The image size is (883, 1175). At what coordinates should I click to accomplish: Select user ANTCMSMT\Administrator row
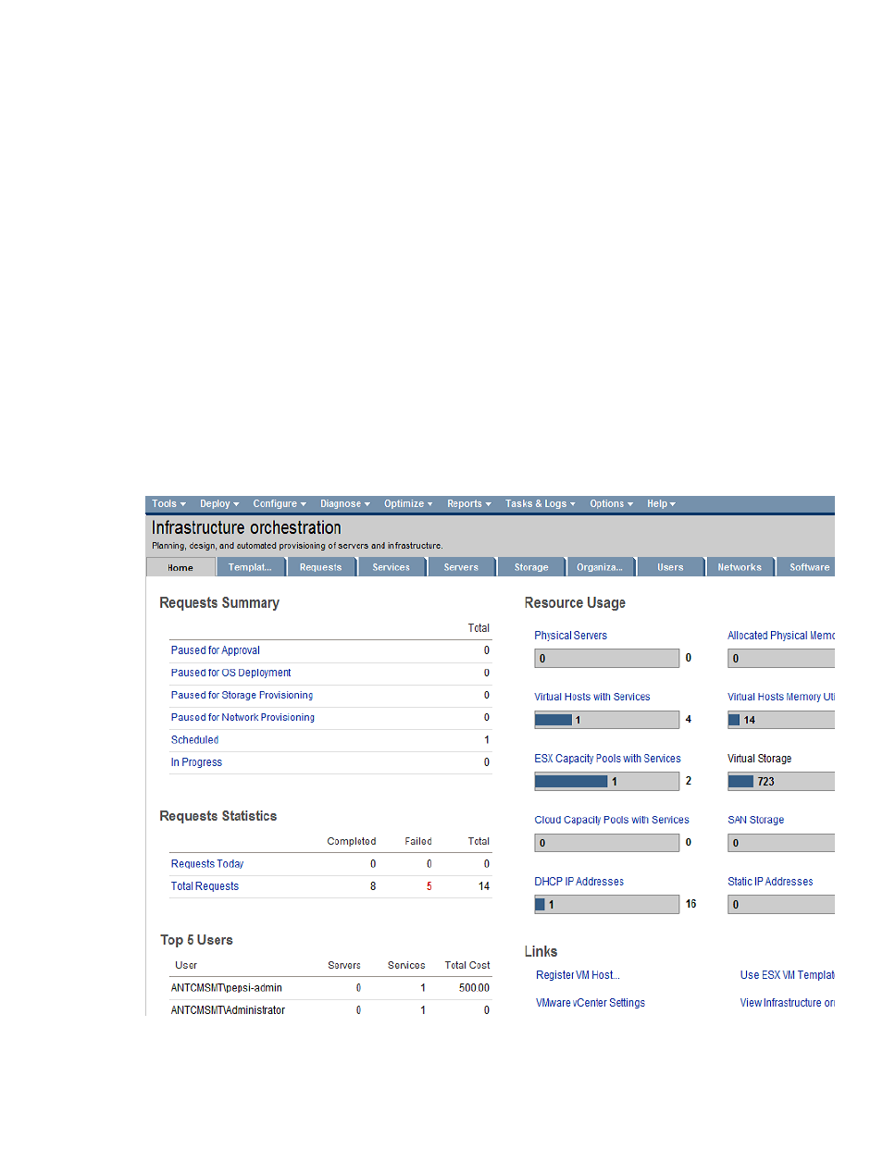click(330, 1009)
